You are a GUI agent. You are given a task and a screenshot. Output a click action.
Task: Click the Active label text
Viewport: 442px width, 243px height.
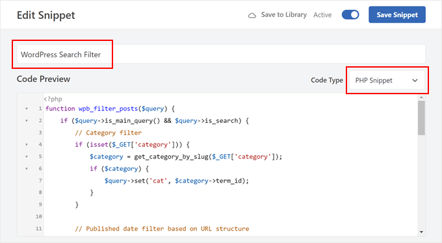tap(322, 15)
